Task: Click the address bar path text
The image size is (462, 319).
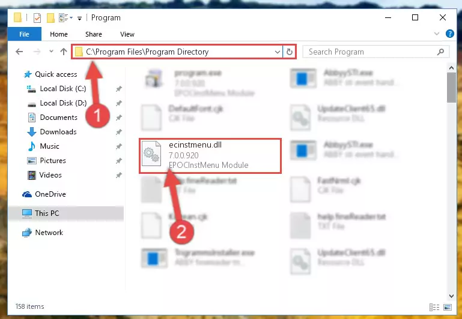Action: tap(147, 52)
